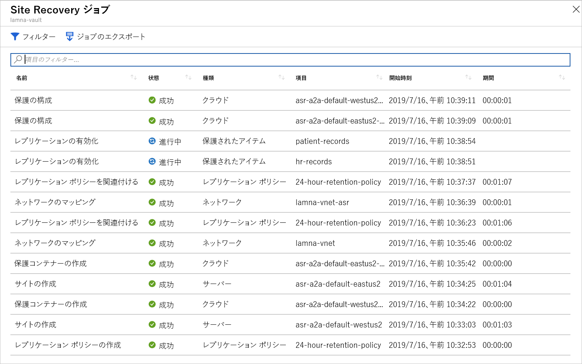Click lamna-vault subtitle text
Screen dimensions: 582x364
coord(26,20)
